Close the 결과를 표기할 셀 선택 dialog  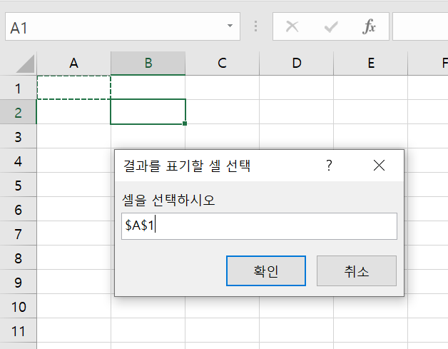(x=379, y=165)
